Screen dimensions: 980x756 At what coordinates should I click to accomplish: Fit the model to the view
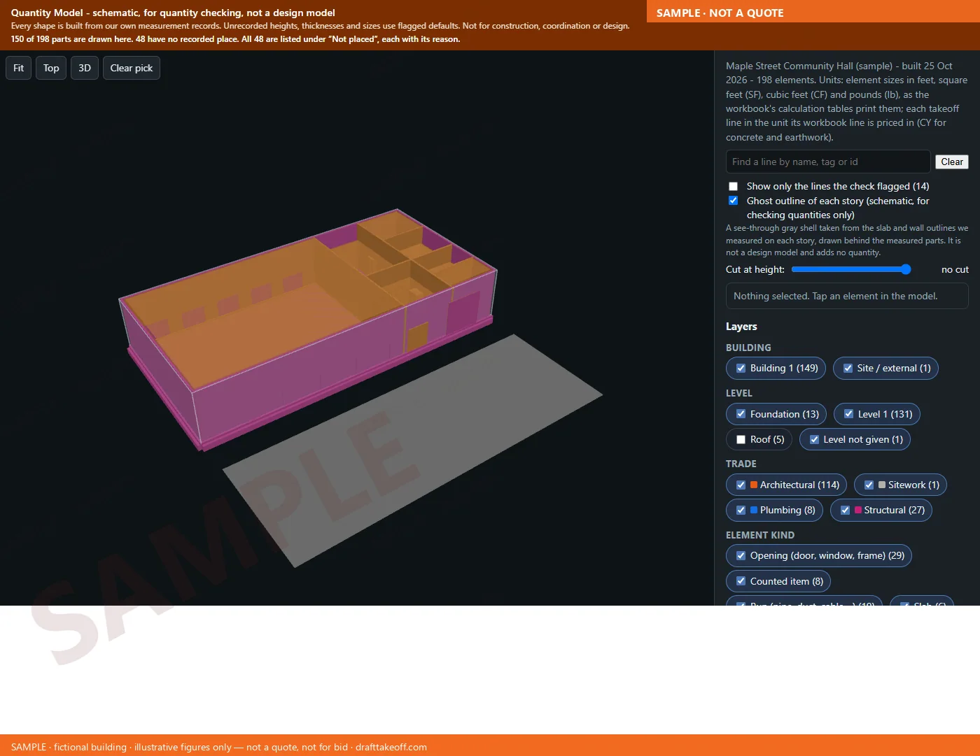[x=19, y=68]
